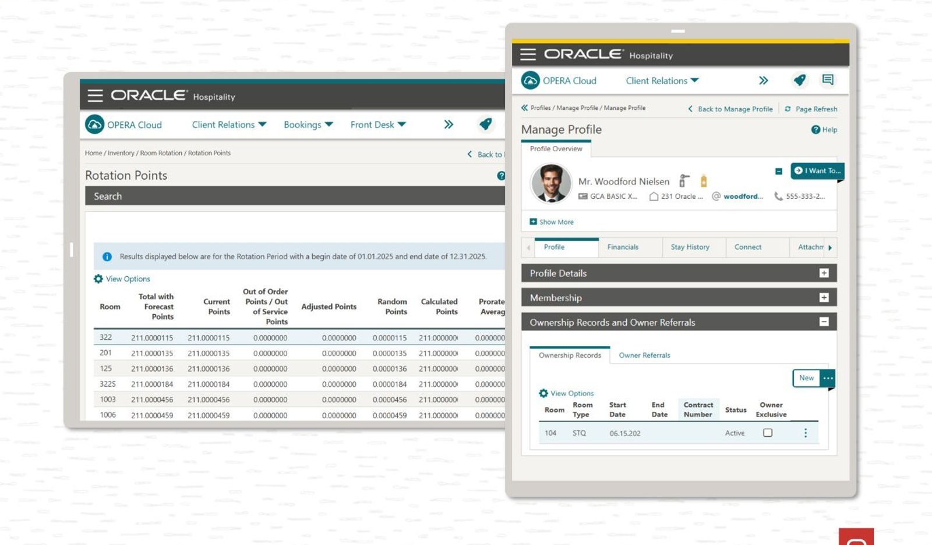Click View Options gear in Ownership Records

543,393
